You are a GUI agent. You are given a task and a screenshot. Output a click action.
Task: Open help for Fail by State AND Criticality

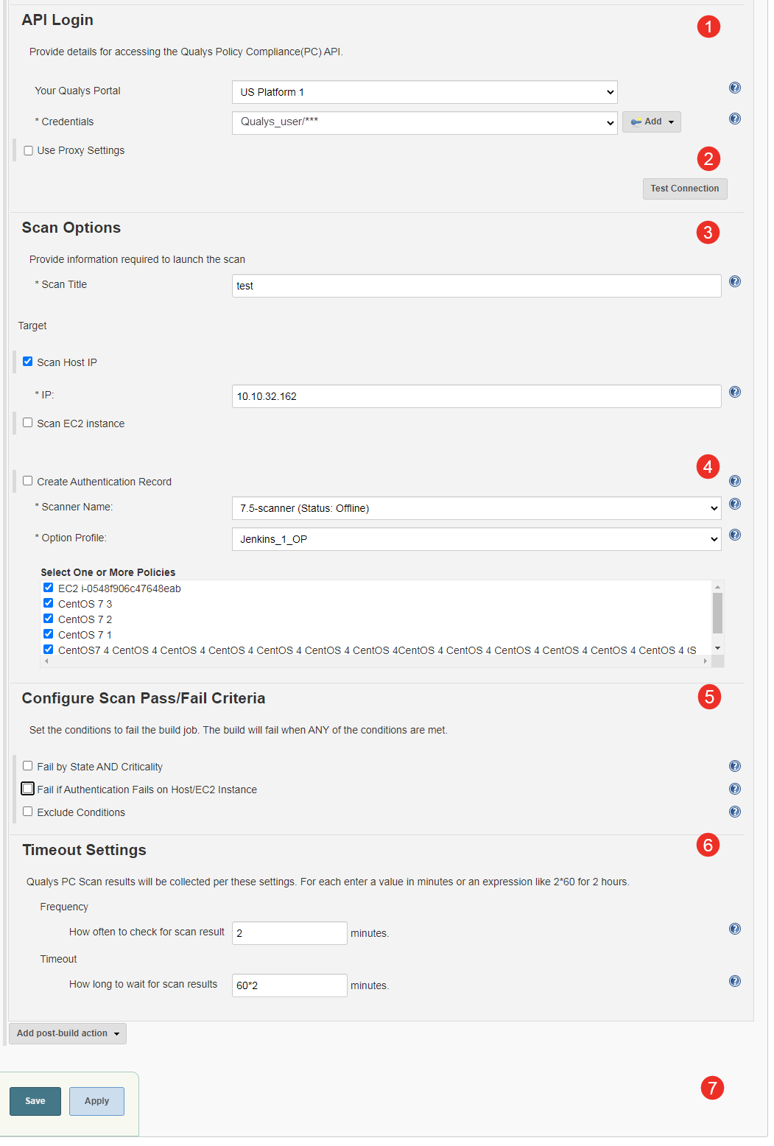click(x=734, y=766)
